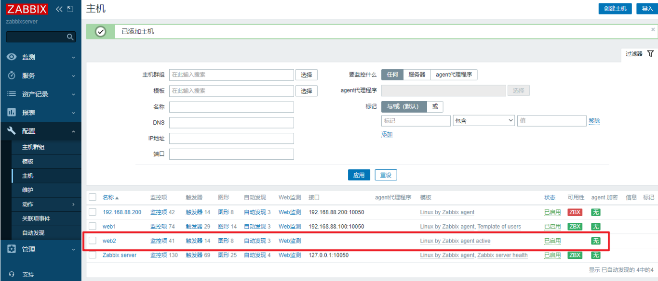Open host web2 link
Image resolution: width=658 pixels, height=281 pixels.
coord(109,241)
